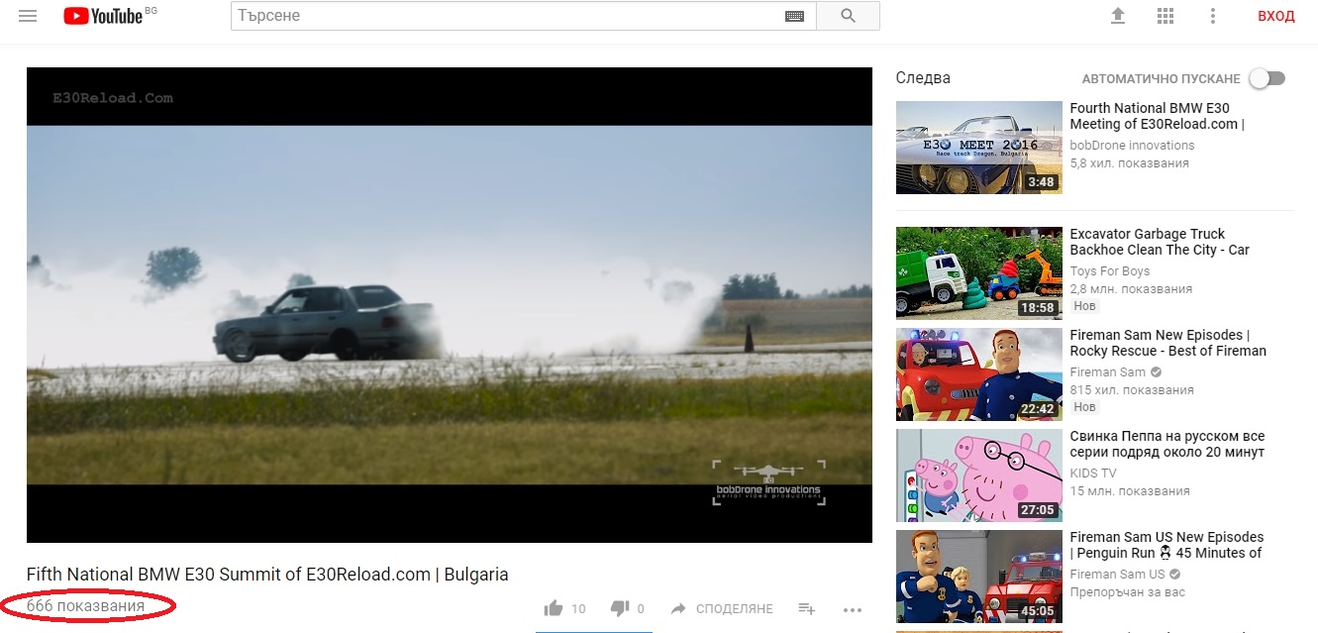Click '5,8 хил. показвания' view count
The width and height of the screenshot is (1318, 633).
1129,163
